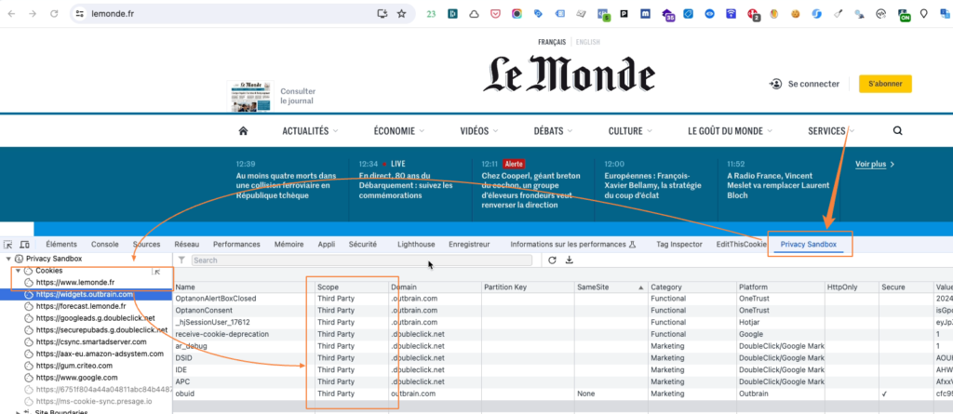This screenshot has width=953, height=414.
Task: Expand the Site Boundaries tree node
Action: [x=19, y=413]
